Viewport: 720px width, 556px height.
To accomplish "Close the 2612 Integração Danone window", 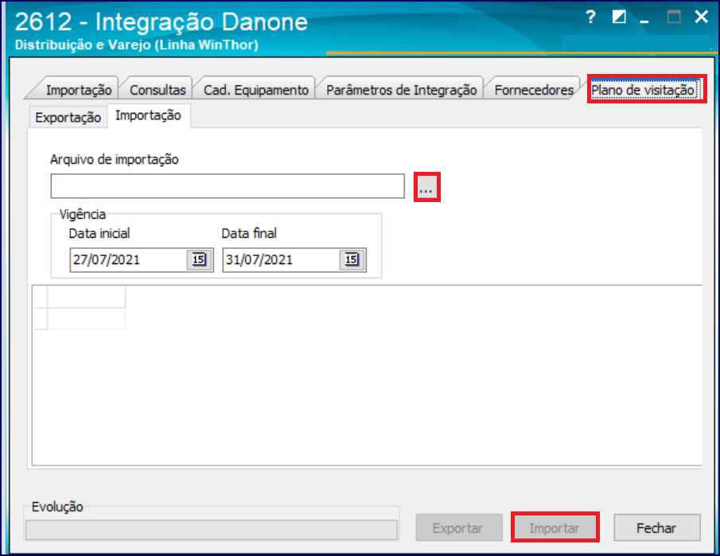I will pyautogui.click(x=701, y=17).
